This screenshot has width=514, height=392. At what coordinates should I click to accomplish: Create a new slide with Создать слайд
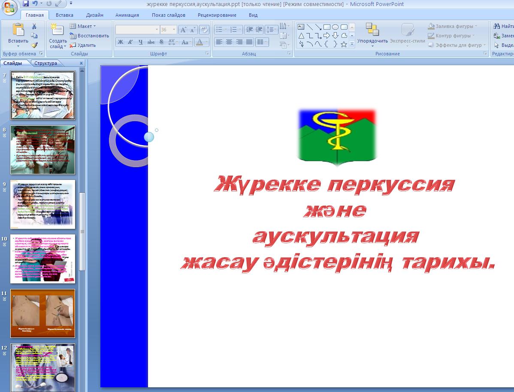(58, 36)
